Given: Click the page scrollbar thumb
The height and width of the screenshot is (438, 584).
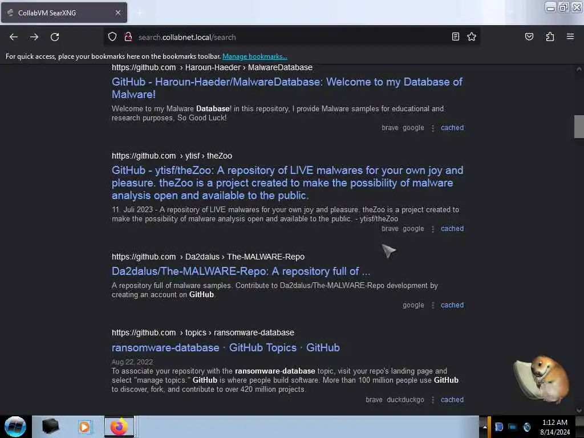Looking at the screenshot, I should point(579,127).
